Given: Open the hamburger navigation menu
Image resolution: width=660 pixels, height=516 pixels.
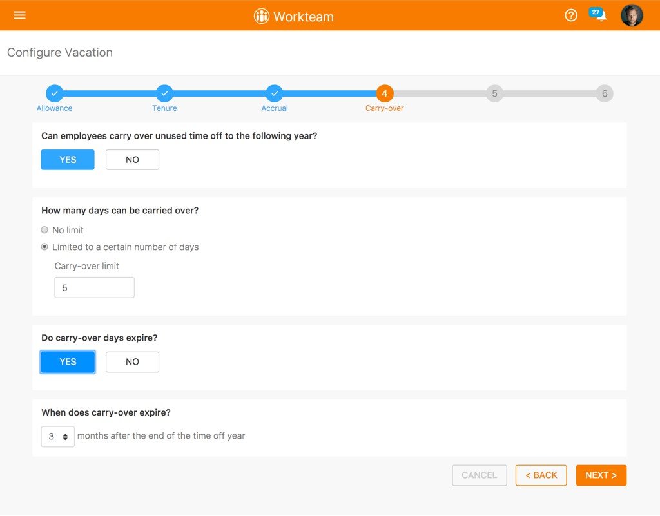Looking at the screenshot, I should pyautogui.click(x=20, y=15).
